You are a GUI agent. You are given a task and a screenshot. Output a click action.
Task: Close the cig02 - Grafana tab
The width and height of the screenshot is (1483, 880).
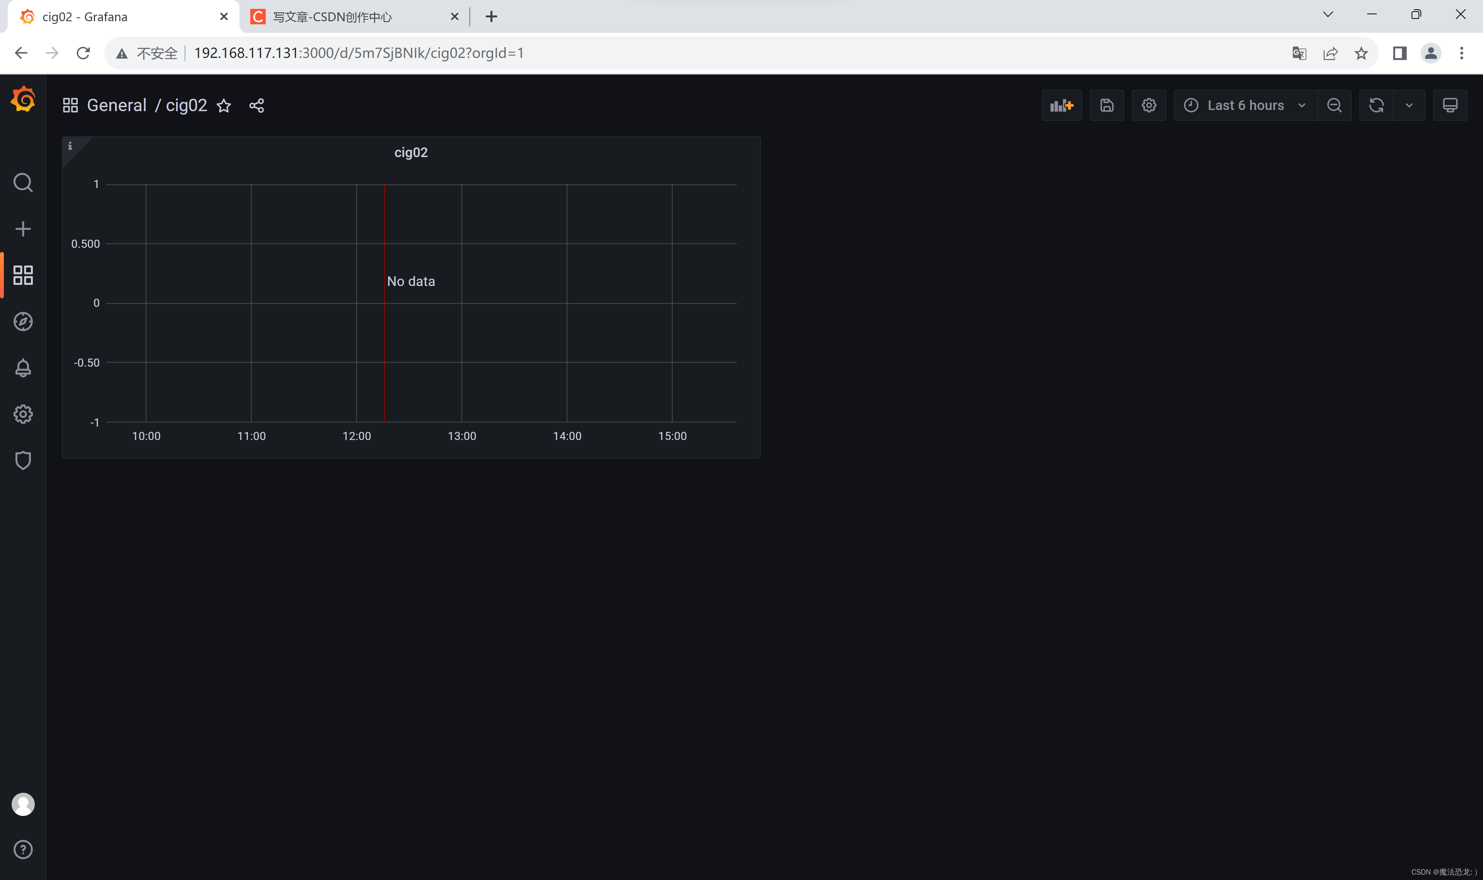click(x=224, y=17)
